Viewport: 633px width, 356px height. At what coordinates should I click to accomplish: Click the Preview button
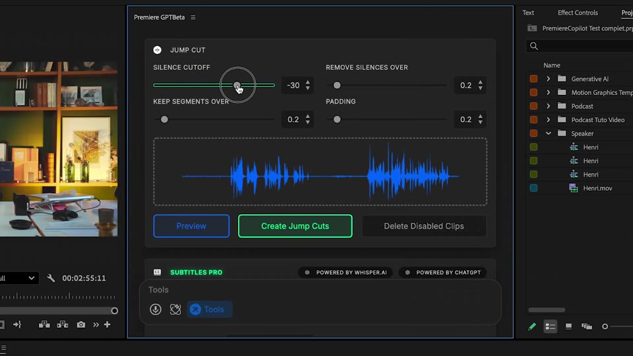coord(191,226)
